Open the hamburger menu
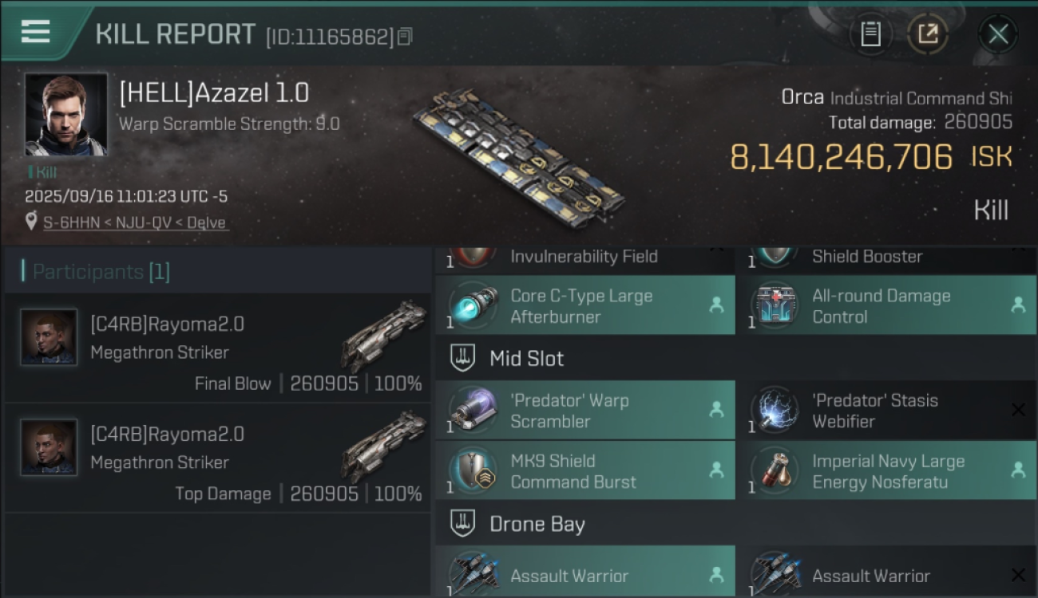 [36, 31]
